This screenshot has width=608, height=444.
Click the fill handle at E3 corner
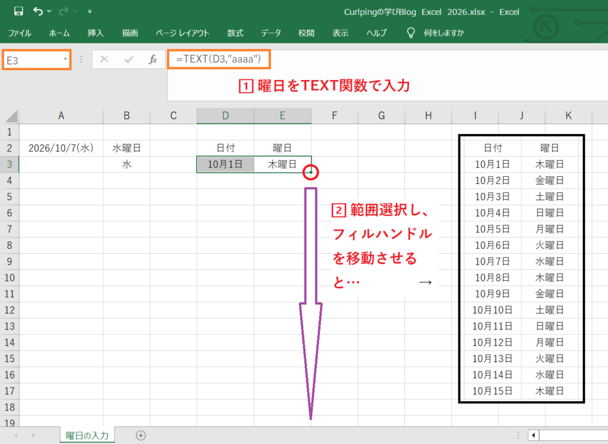click(x=311, y=172)
